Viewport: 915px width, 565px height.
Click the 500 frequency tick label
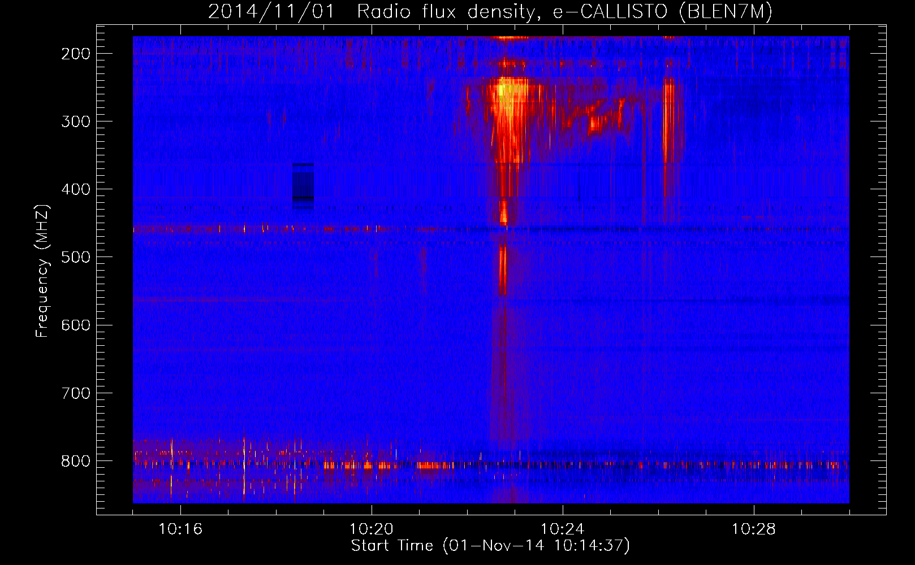pyautogui.click(x=76, y=257)
